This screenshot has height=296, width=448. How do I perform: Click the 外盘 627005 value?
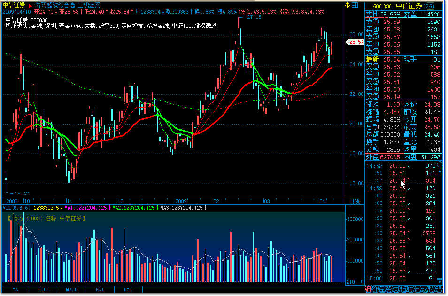tap(390, 157)
